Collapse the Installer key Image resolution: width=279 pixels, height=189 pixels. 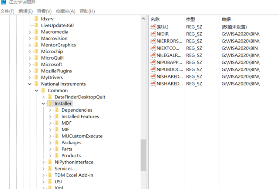[43, 104]
